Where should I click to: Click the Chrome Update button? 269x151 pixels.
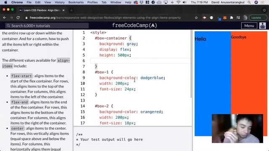coord(258,18)
